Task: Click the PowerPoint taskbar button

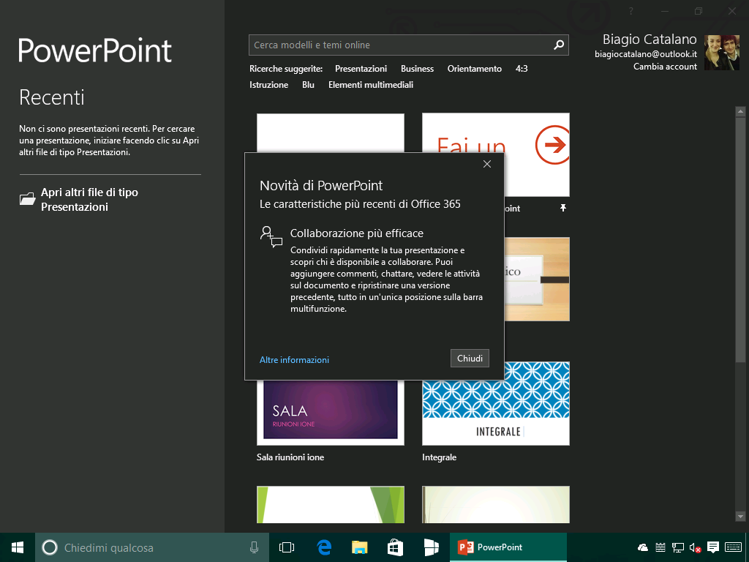Action: (508, 547)
